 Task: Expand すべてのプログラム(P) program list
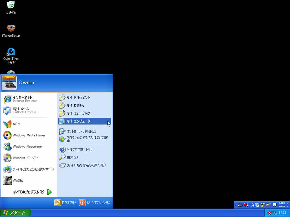[x=32, y=192]
